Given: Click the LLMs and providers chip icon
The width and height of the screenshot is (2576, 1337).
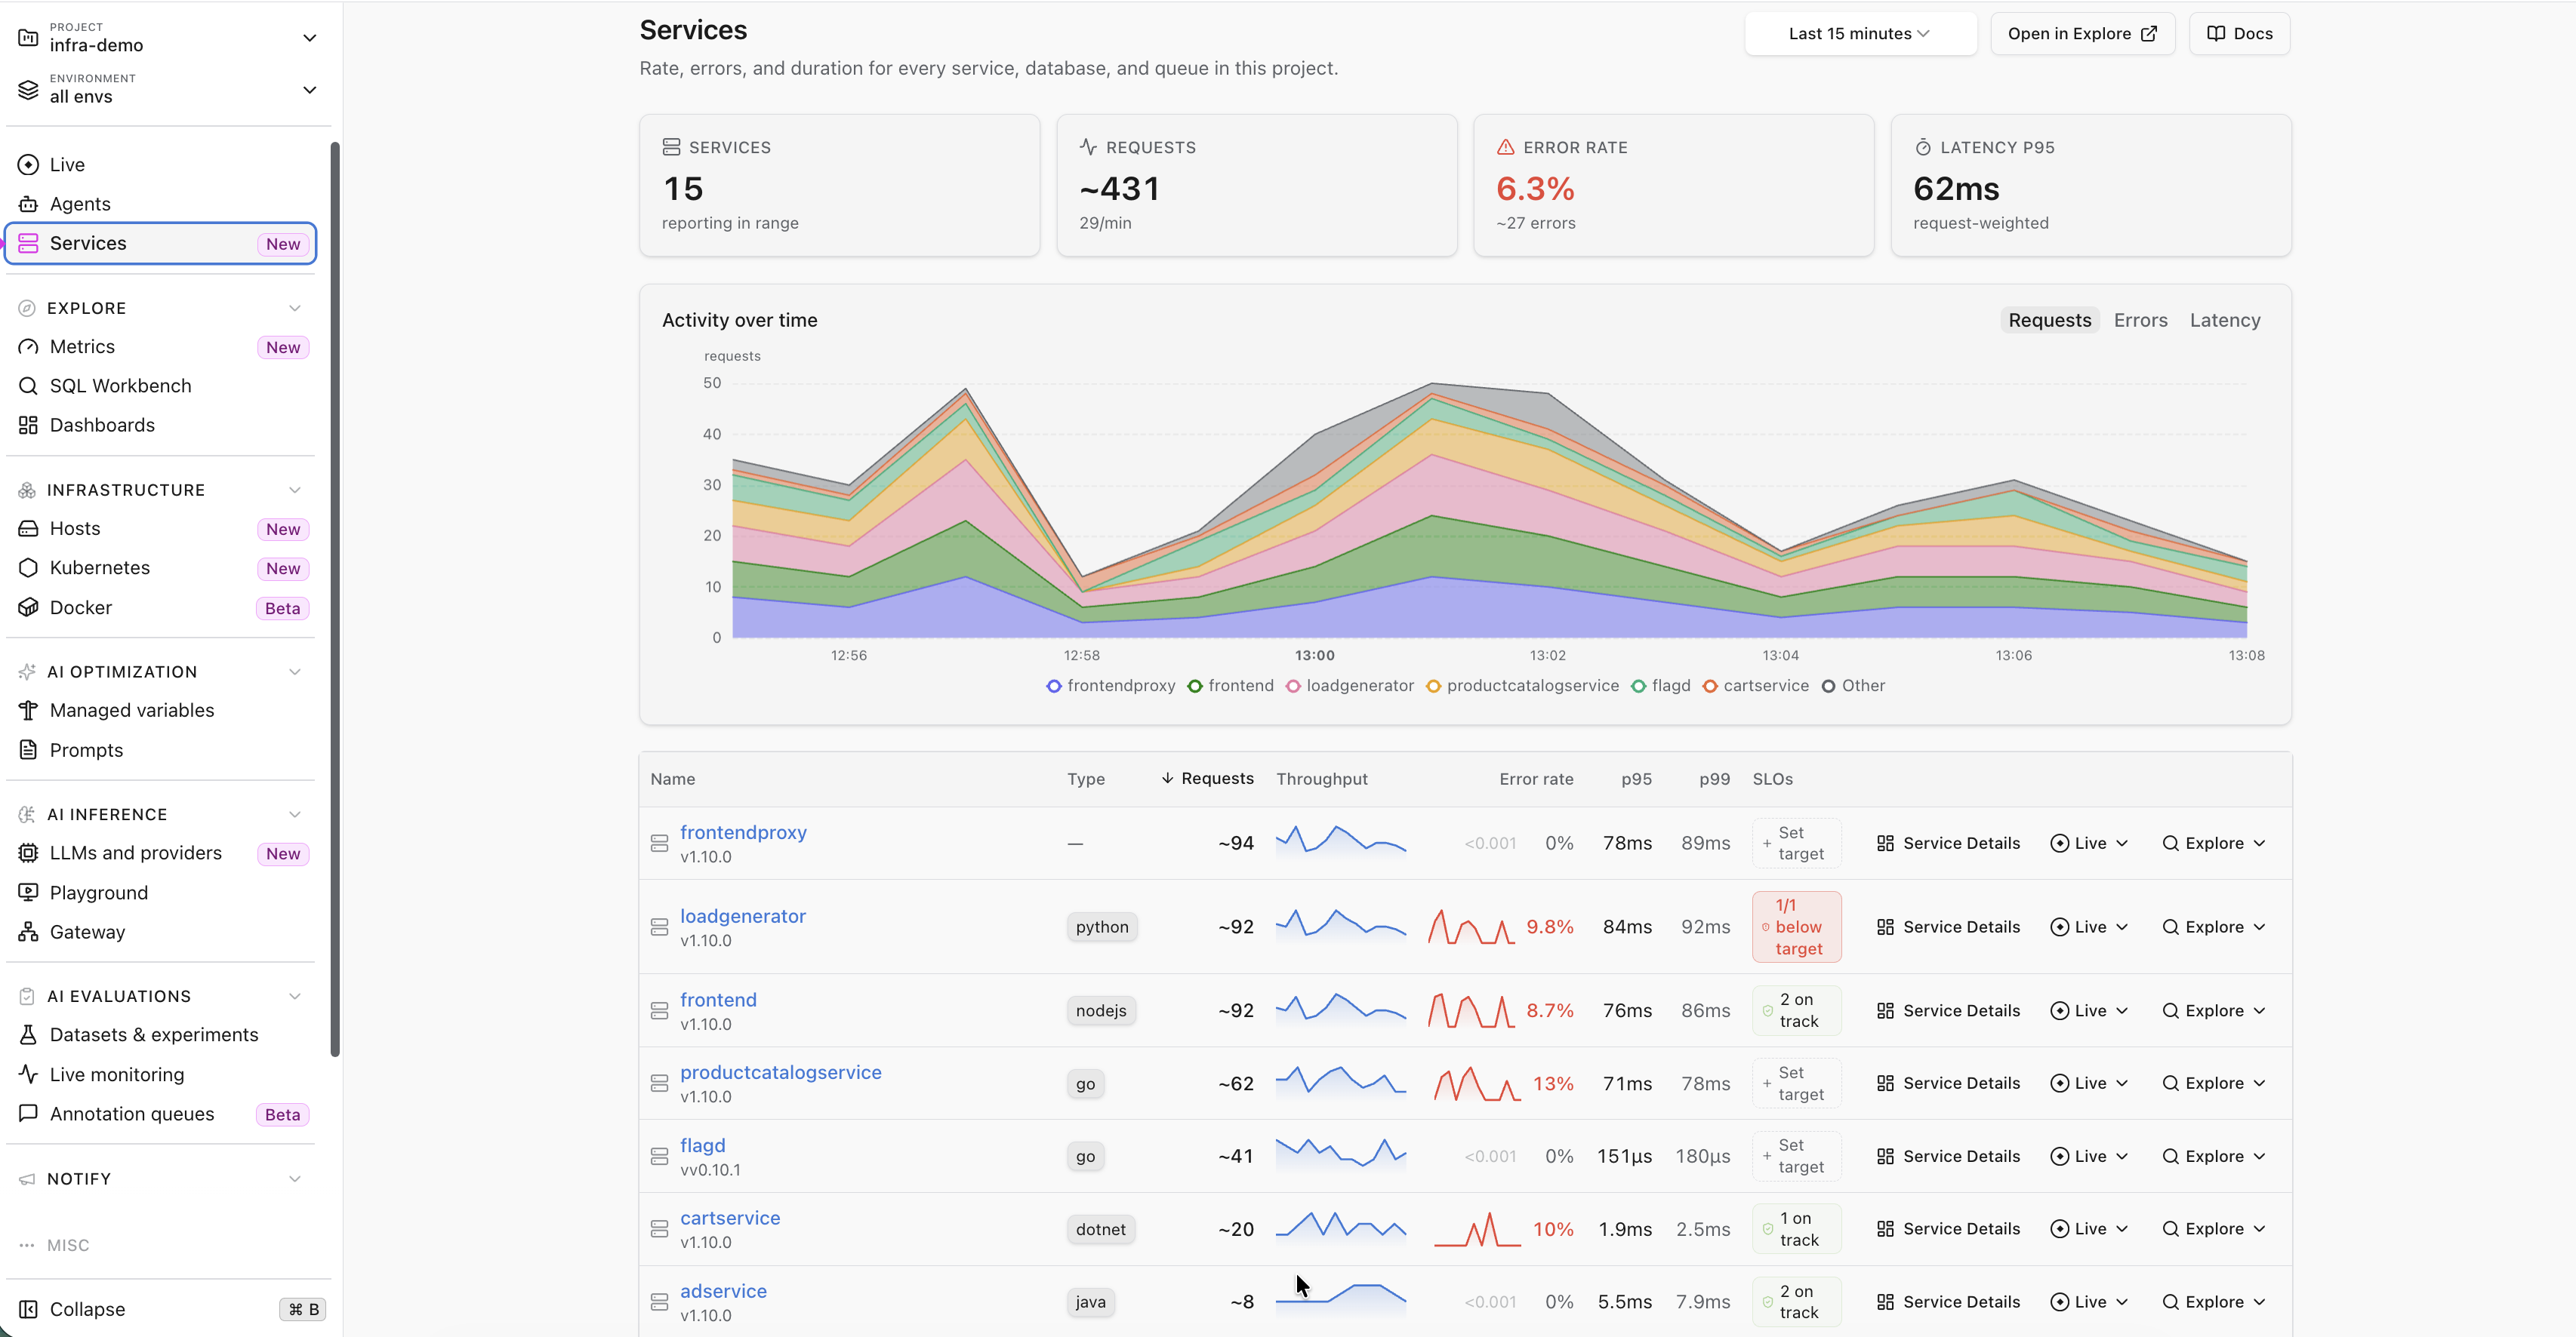Looking at the screenshot, I should click(x=28, y=853).
